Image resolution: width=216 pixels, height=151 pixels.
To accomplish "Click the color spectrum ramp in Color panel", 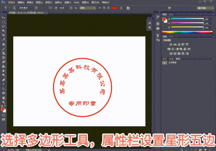I will tap(187, 32).
